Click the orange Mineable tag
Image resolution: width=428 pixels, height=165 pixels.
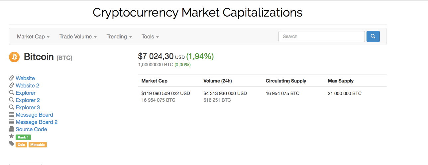click(38, 144)
